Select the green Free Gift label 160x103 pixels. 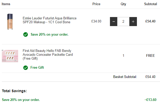[x=37, y=68]
